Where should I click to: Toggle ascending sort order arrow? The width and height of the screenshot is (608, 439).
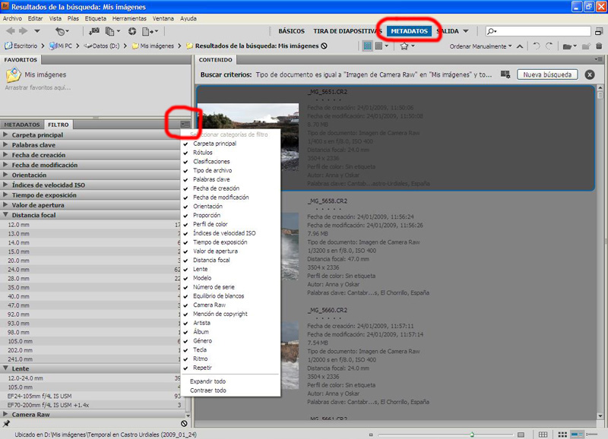click(520, 46)
